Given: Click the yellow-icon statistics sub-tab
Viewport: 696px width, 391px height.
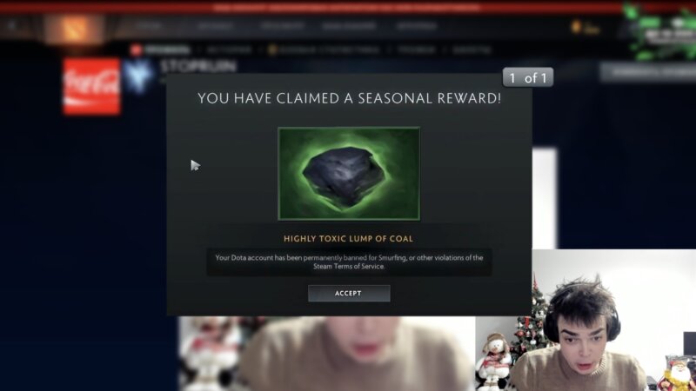Looking at the screenshot, I should (x=324, y=50).
